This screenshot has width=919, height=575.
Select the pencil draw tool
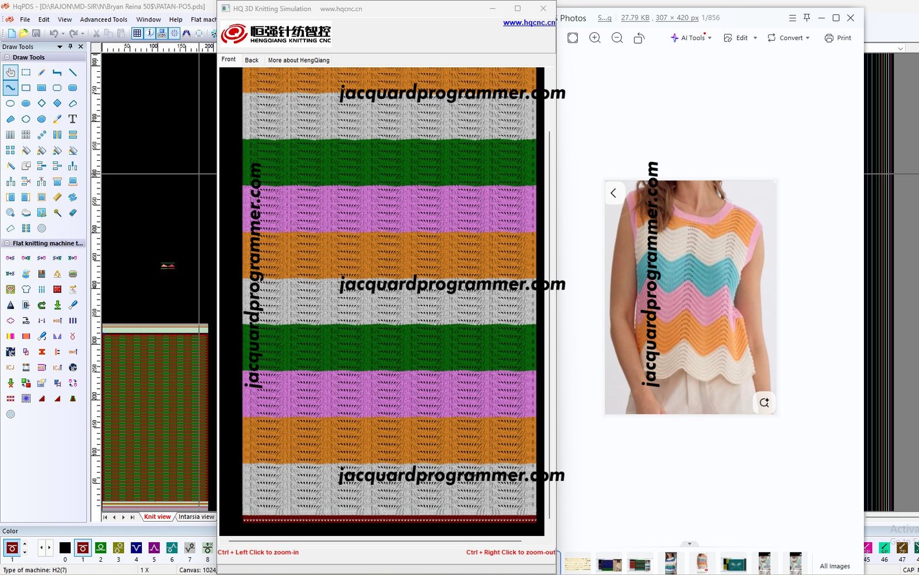41,72
